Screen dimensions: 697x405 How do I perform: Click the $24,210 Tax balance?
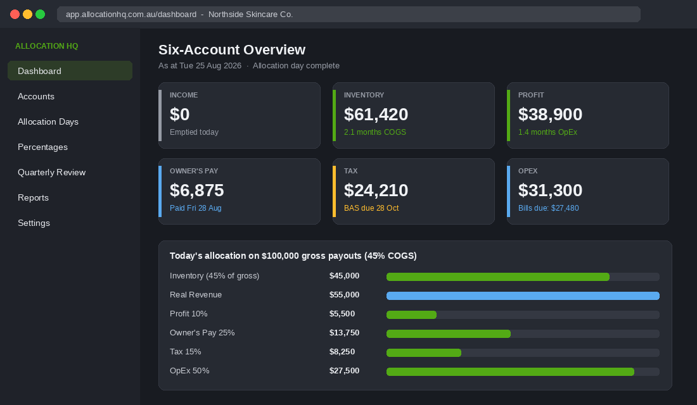click(x=376, y=190)
